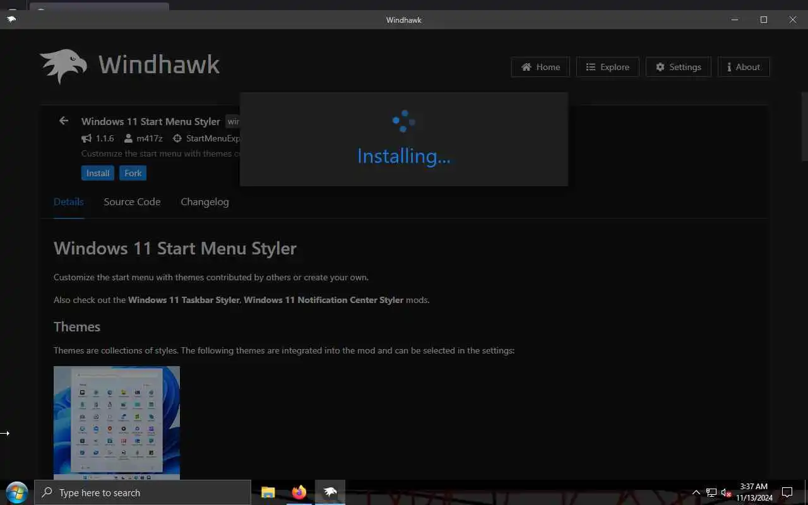This screenshot has width=808, height=505.
Task: Open the Home page
Action: tap(540, 67)
